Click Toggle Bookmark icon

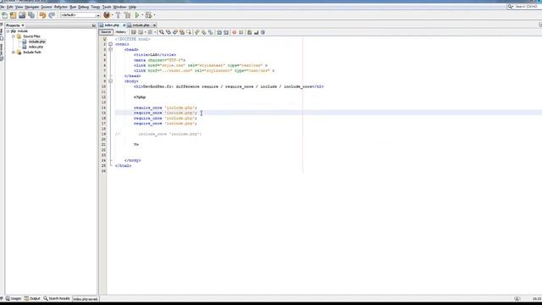pyautogui.click(x=211, y=32)
